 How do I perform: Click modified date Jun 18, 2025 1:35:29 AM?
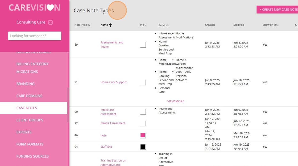(241, 82)
